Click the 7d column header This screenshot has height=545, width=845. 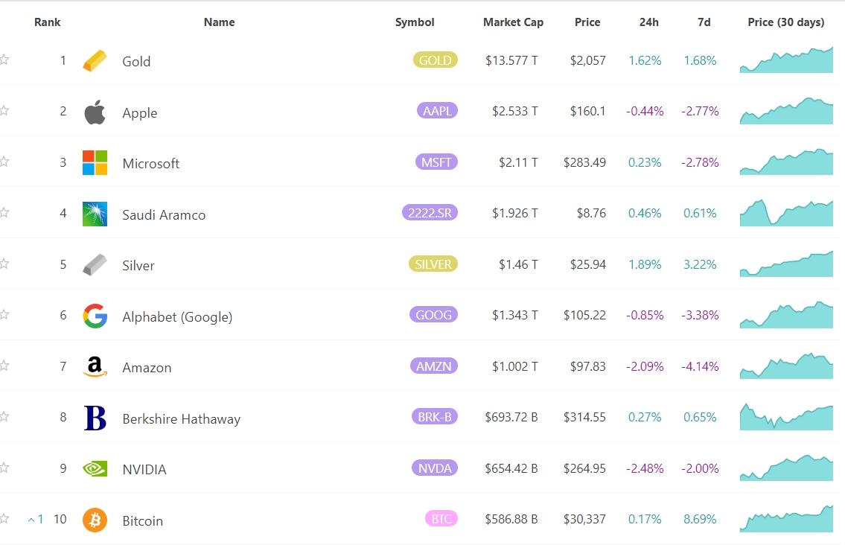click(704, 22)
